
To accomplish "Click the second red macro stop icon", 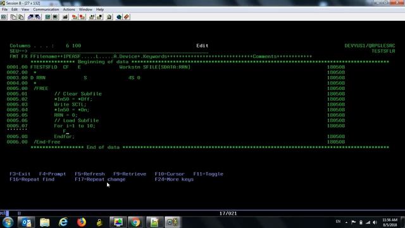I will [82, 17].
